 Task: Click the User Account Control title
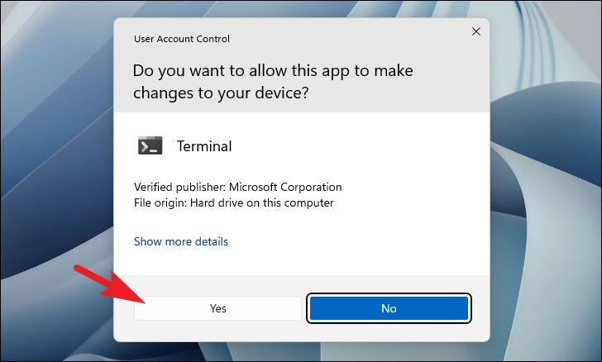pyautogui.click(x=182, y=39)
